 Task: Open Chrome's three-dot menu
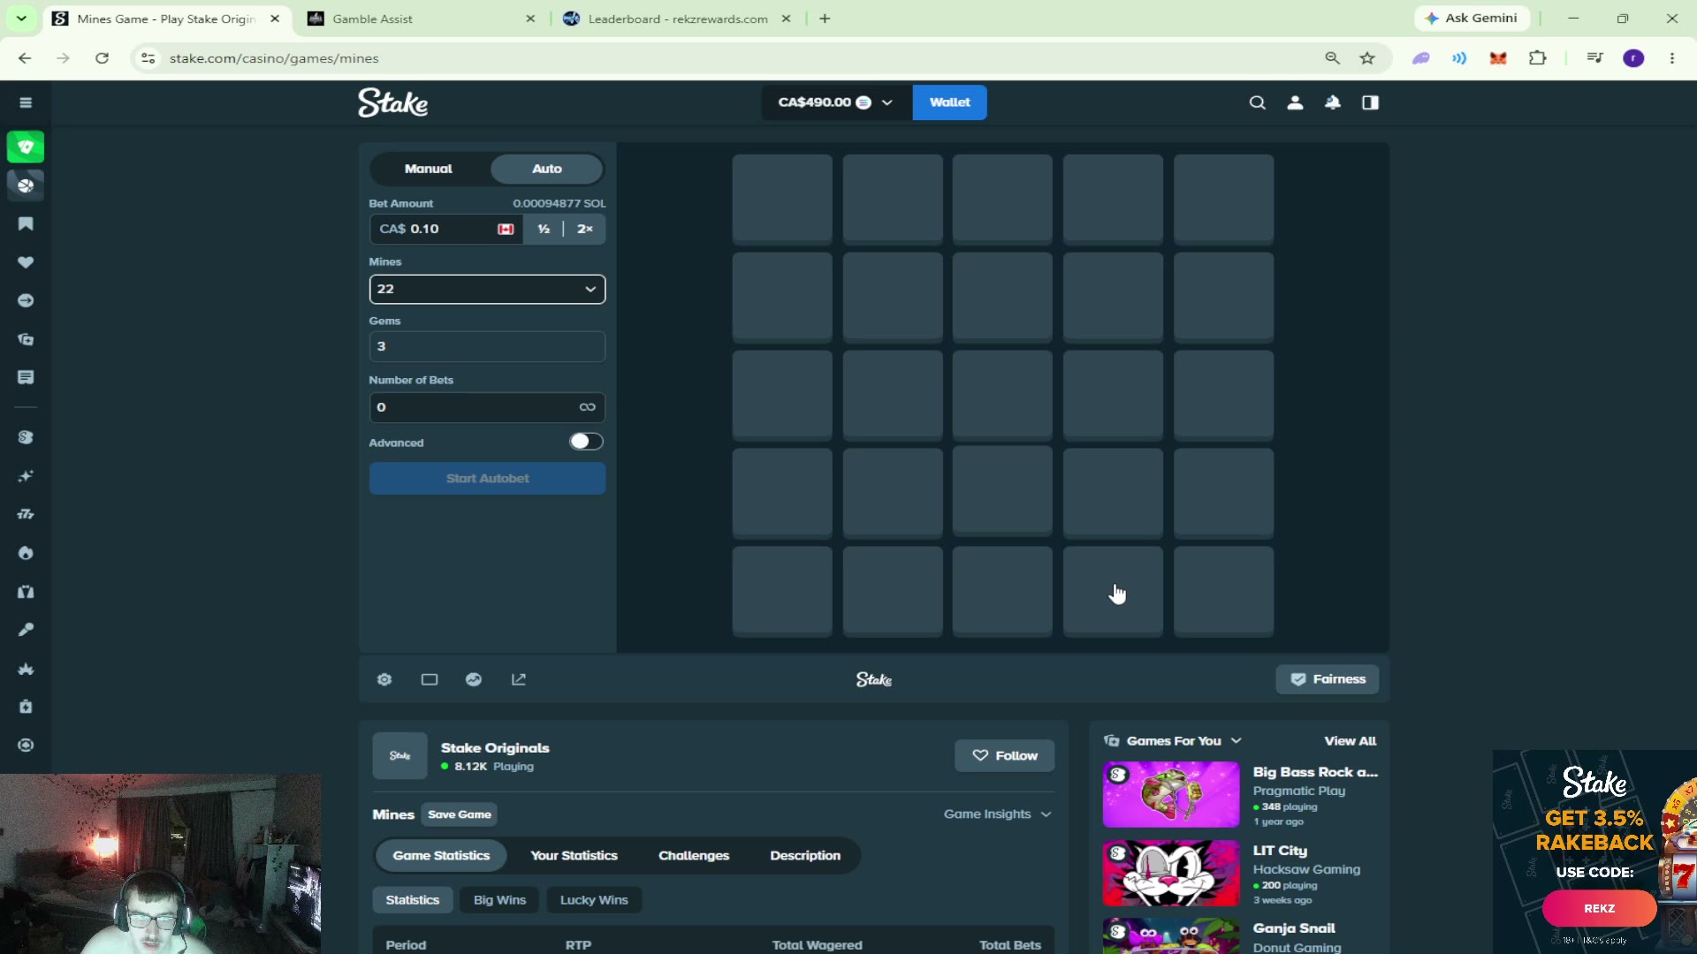pyautogui.click(x=1672, y=58)
